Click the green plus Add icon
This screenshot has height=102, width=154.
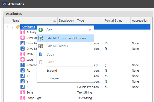tap(41, 30)
